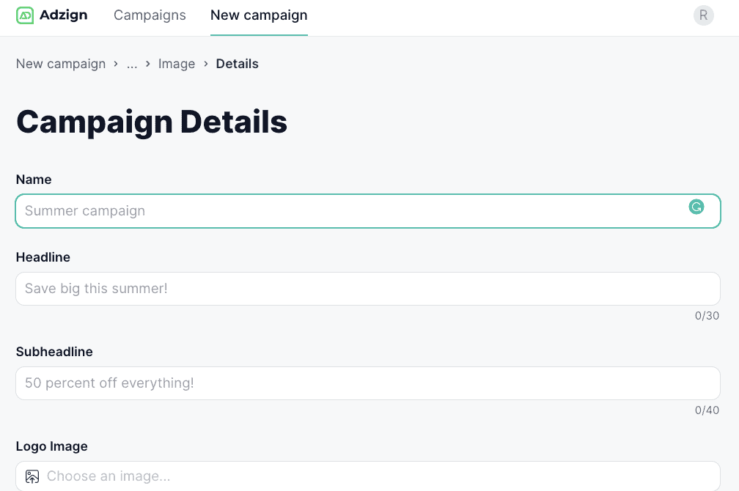Screen dimensions: 739x491
Task: Click the chevron after "New campaign" breadcrumb
Action: point(116,64)
